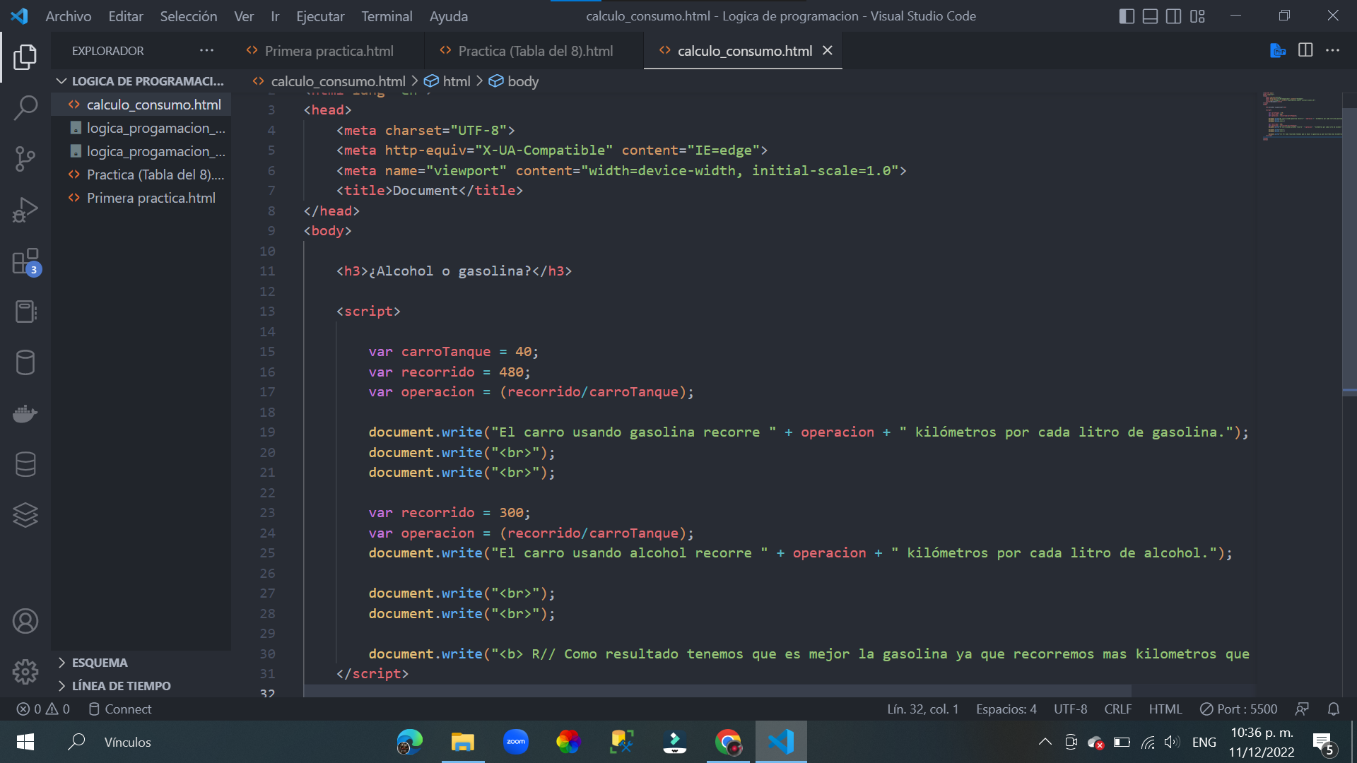Open the Archivo menu
The image size is (1357, 763).
point(68,16)
